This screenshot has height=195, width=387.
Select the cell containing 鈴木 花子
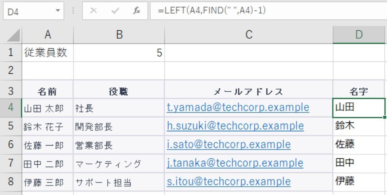(48, 126)
